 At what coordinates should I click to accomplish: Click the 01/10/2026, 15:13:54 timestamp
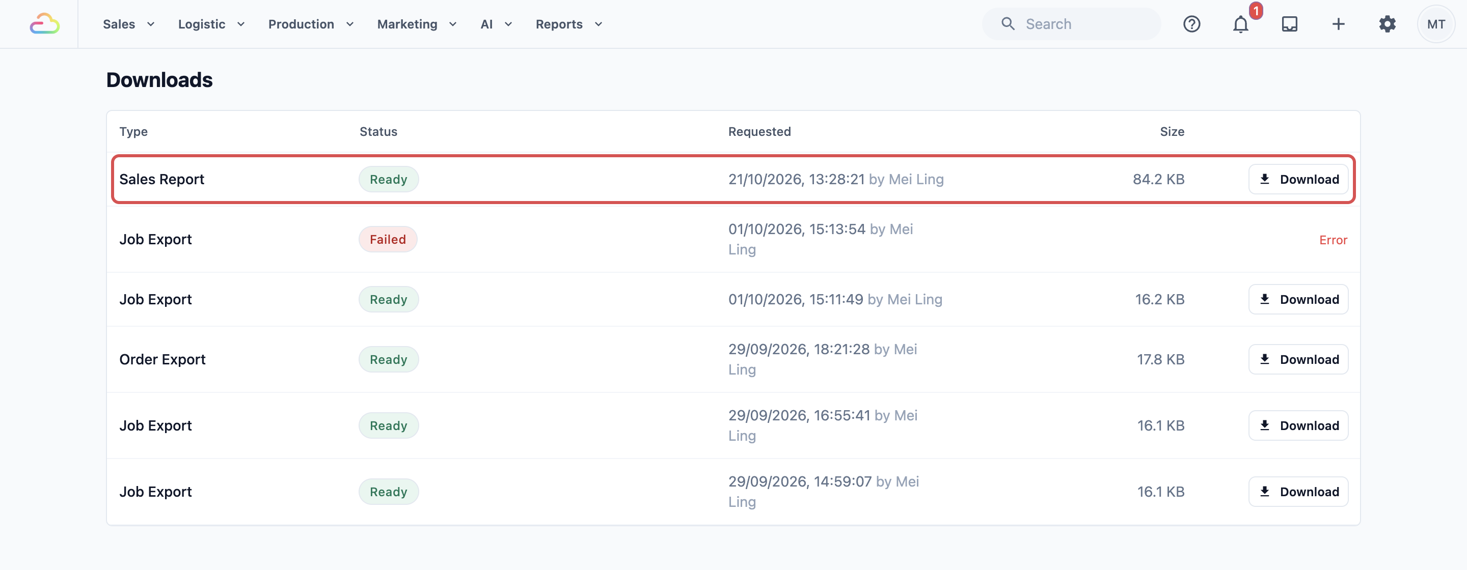(797, 229)
